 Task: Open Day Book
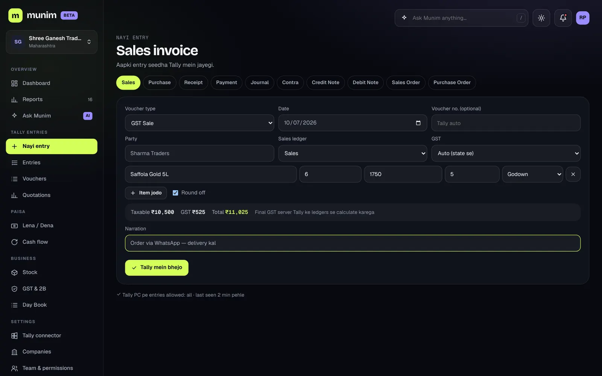coord(52,305)
